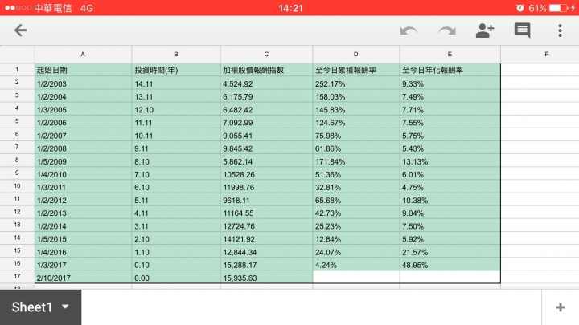Select the 投資時間(年) header cell
Viewport: 579px width, 325px height.
pyautogui.click(x=176, y=70)
